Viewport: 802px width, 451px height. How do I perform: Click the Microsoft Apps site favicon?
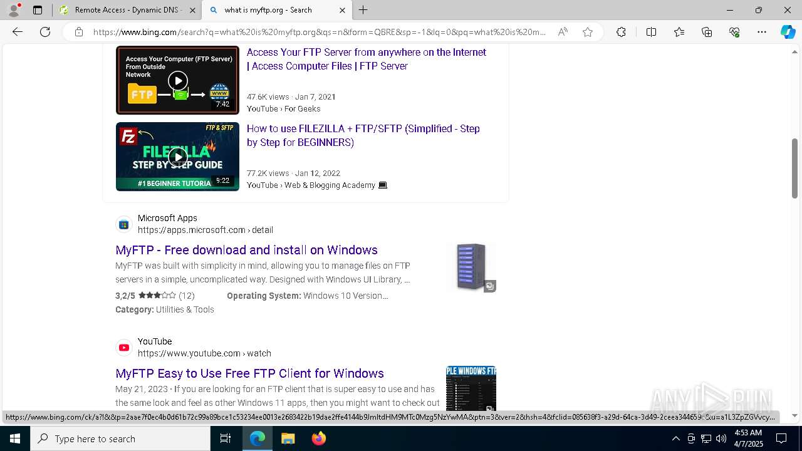point(124,224)
